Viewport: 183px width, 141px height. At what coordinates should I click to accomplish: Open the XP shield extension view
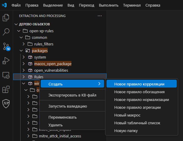6,103
